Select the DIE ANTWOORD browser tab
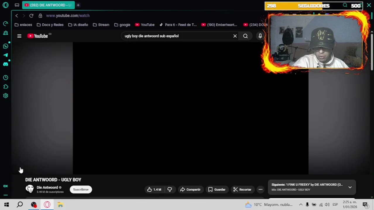374x210 pixels. click(48, 5)
